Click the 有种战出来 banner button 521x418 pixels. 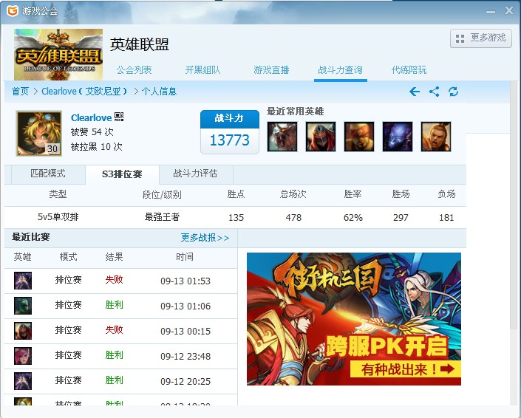[x=406, y=369]
